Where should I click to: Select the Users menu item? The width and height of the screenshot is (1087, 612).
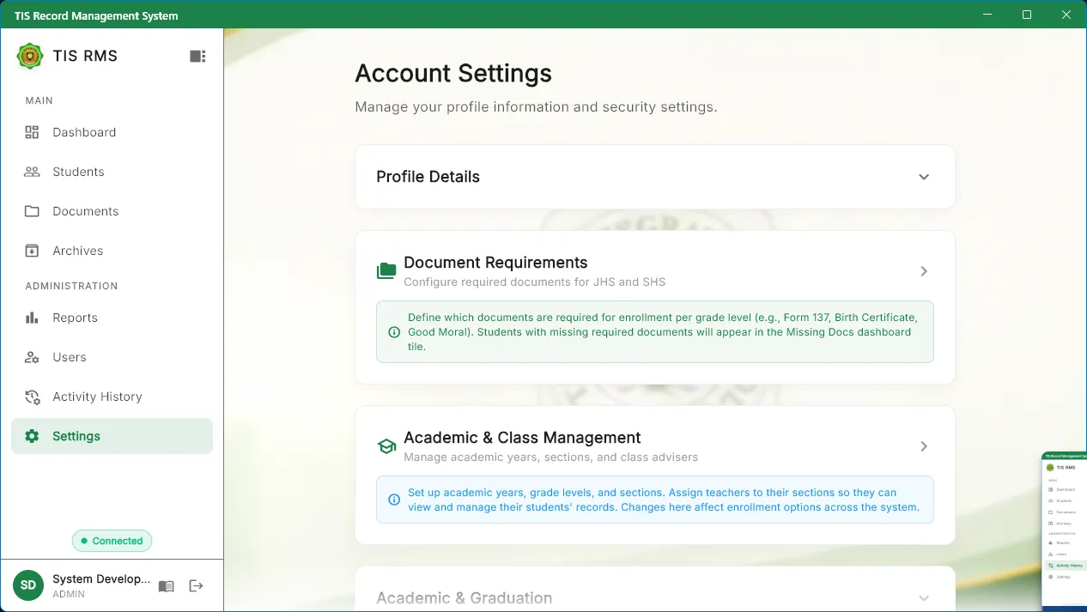[x=112, y=357]
